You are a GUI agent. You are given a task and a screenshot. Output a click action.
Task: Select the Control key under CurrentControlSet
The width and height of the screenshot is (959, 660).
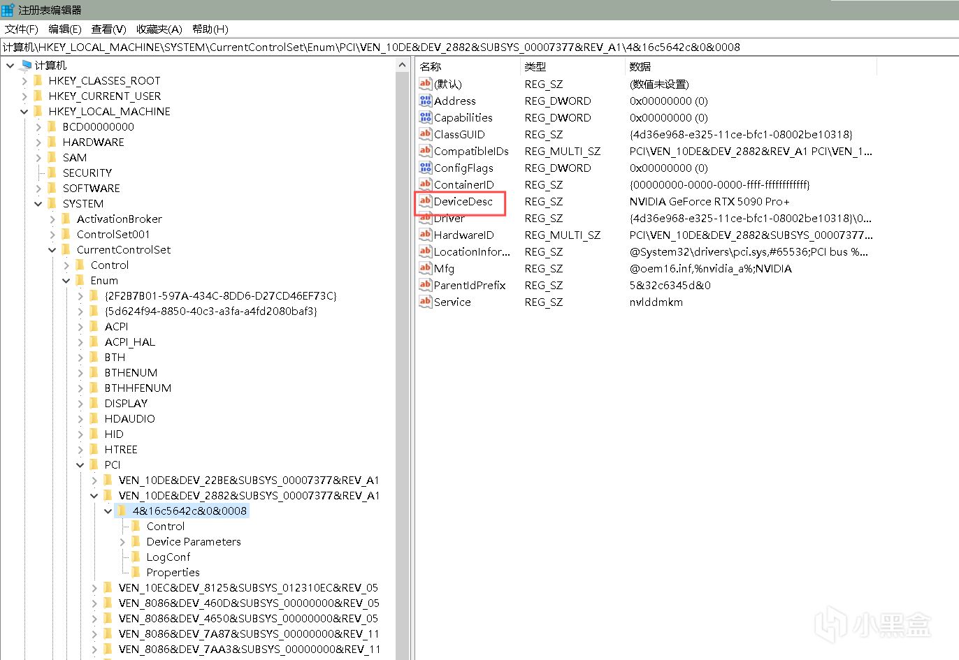coord(110,265)
